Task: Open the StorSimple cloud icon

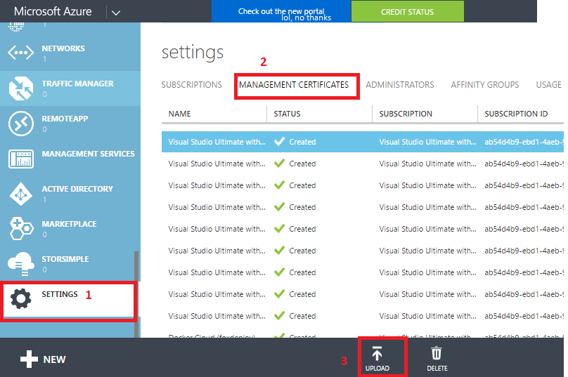Action: [21, 264]
